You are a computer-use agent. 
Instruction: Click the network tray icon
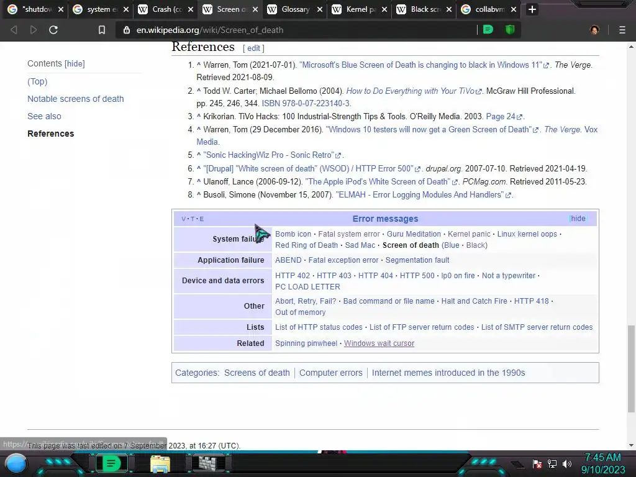(552, 463)
